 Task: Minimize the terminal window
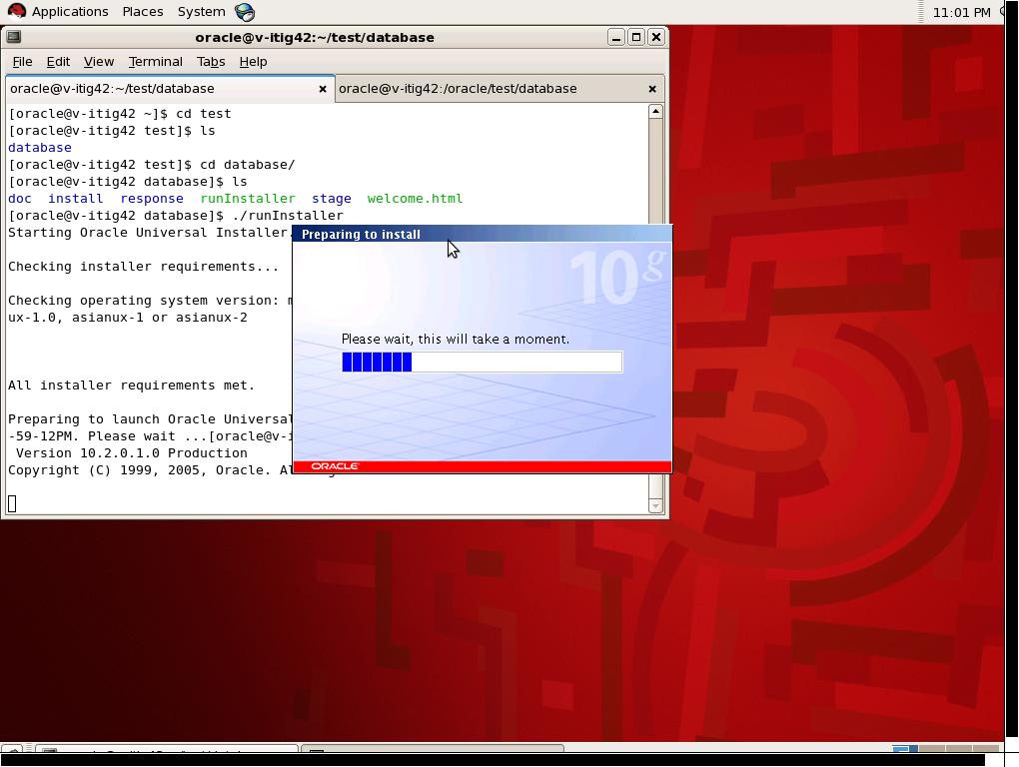[x=616, y=37]
